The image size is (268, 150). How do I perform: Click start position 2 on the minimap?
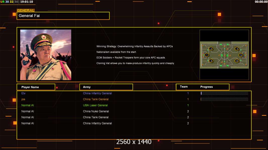[x=211, y=49]
